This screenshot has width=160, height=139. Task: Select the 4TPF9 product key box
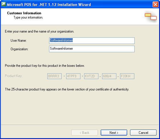click(73, 76)
